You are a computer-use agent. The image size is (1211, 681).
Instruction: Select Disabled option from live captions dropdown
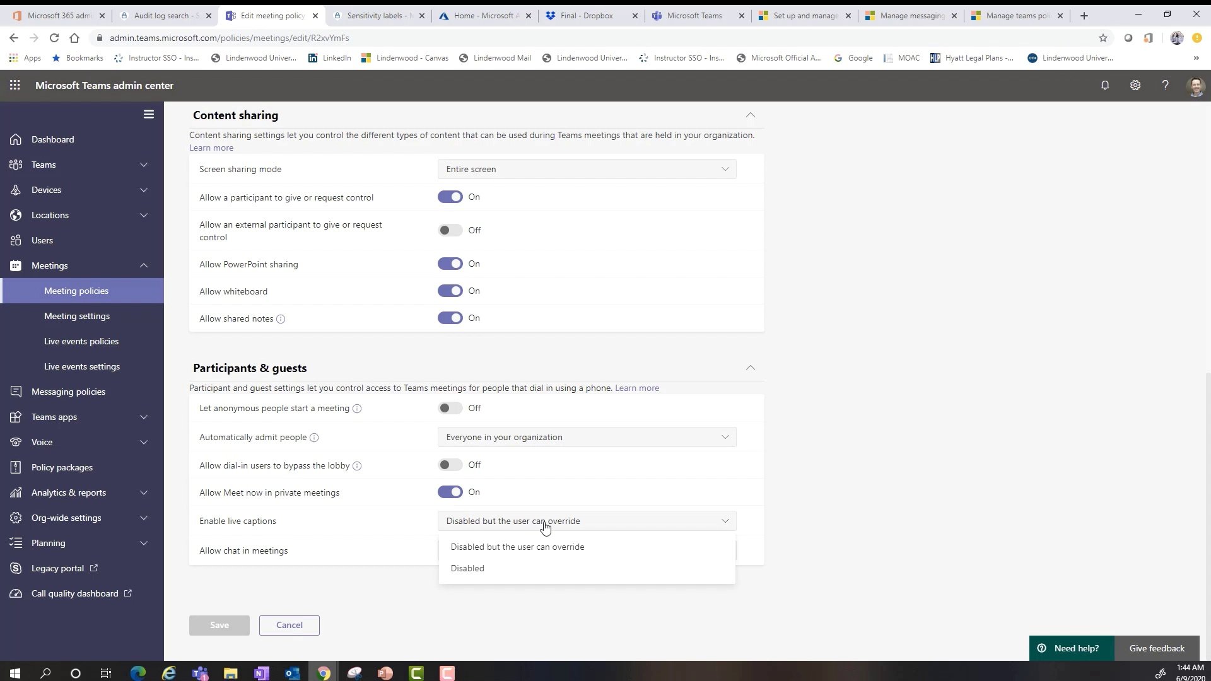(467, 568)
